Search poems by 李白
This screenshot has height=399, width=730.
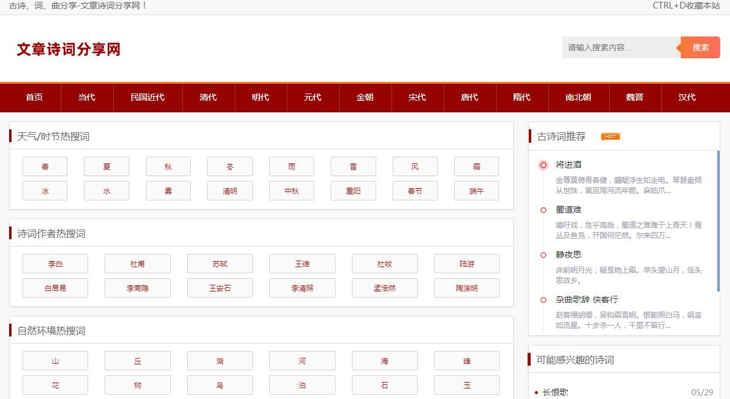55,263
